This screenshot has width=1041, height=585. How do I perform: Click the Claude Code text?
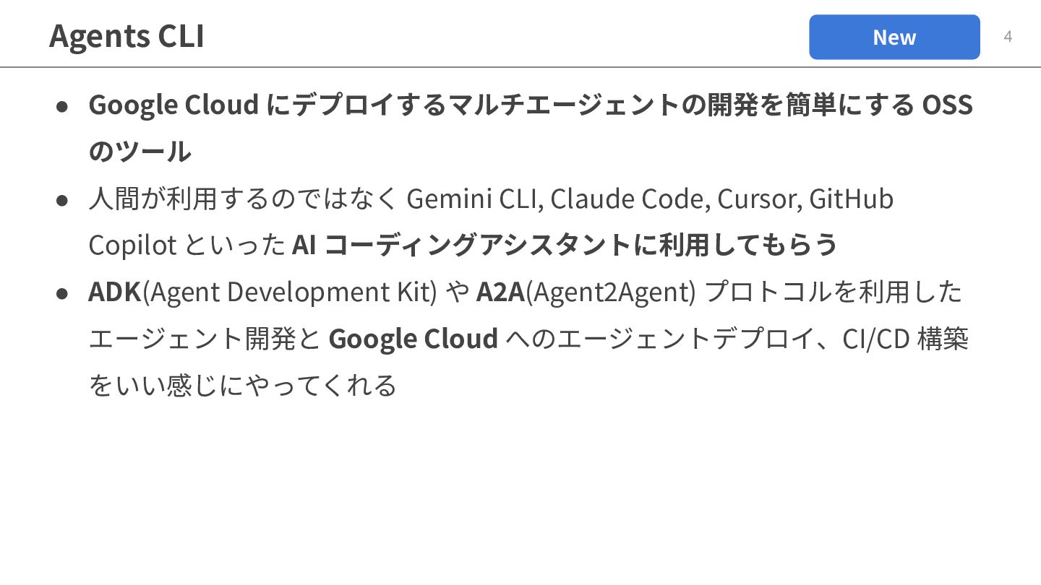630,199
